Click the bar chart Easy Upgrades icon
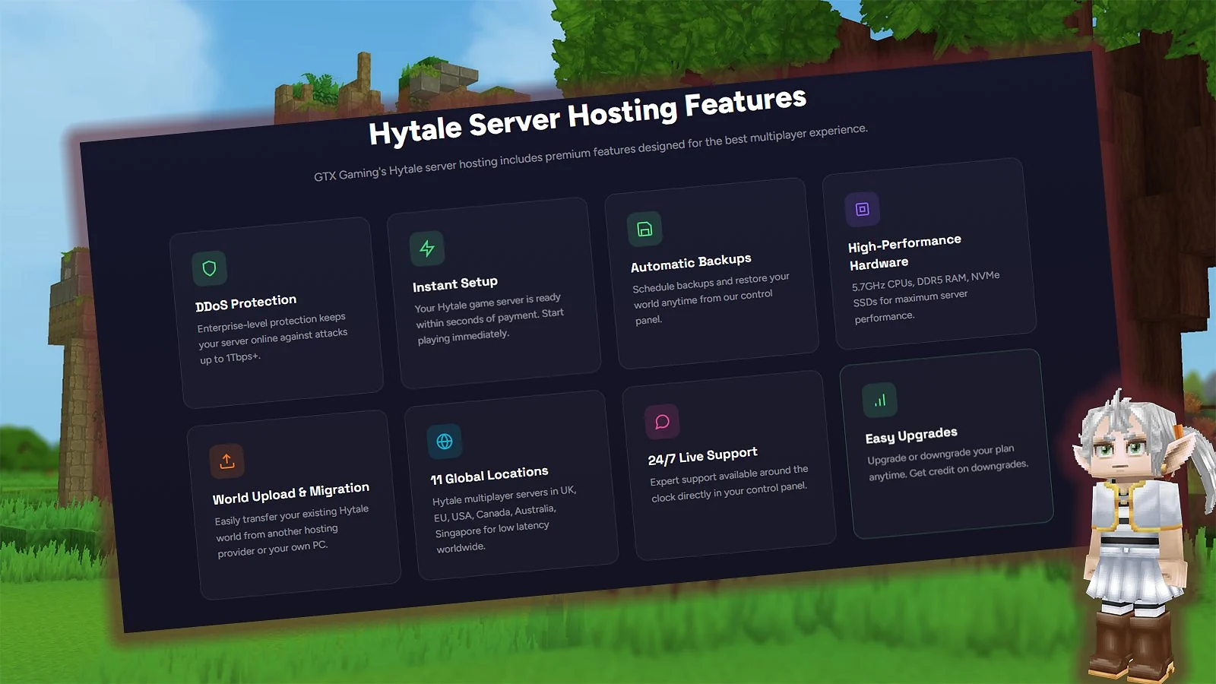 point(880,401)
